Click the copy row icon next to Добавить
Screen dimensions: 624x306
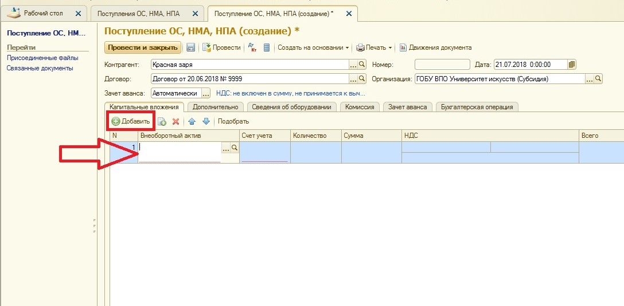tap(162, 121)
